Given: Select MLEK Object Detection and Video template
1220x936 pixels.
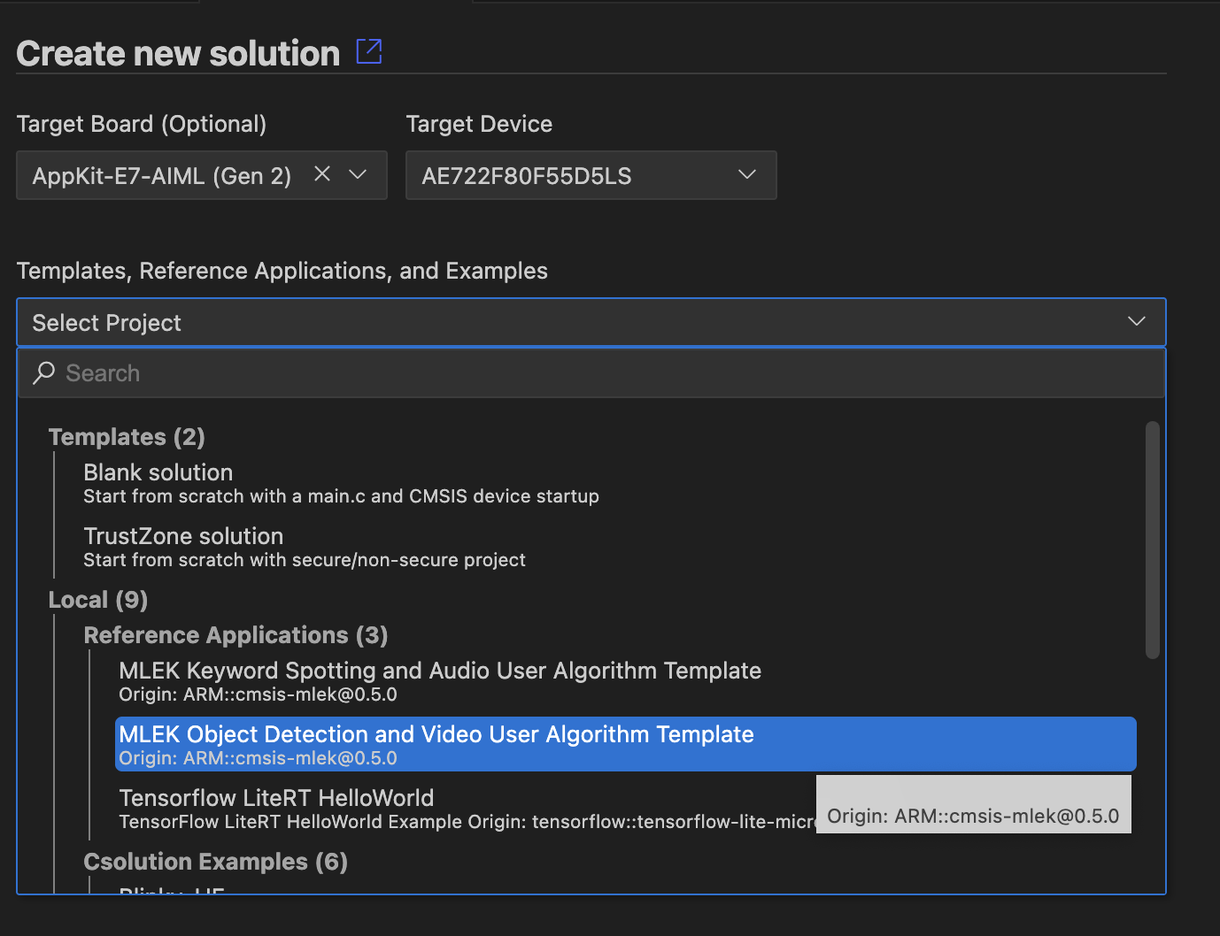Looking at the screenshot, I should (x=625, y=744).
